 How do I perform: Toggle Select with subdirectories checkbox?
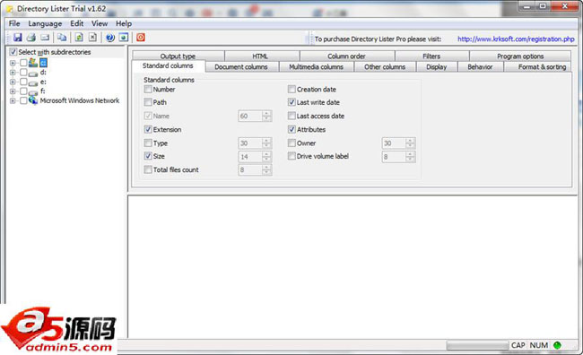click(x=13, y=52)
